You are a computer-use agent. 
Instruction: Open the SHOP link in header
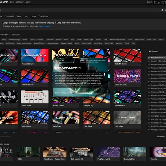pos(149,2)
